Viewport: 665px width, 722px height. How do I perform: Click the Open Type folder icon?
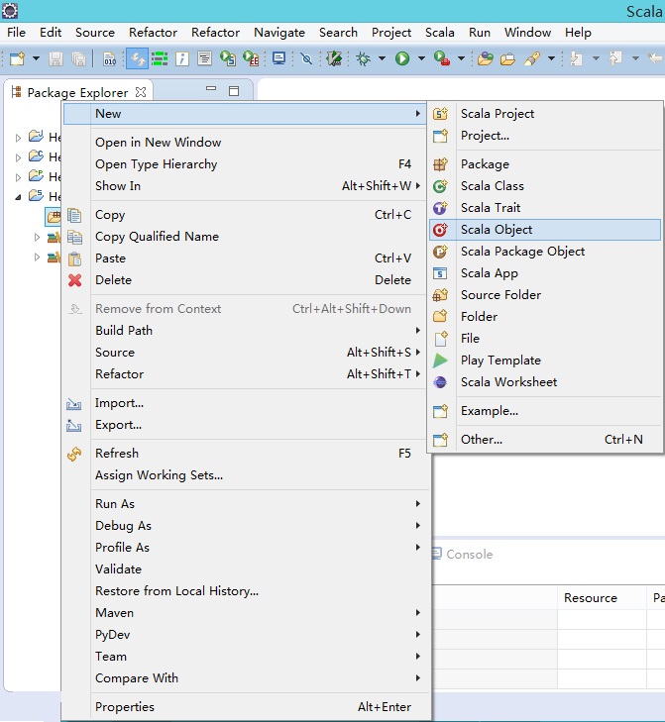485,59
